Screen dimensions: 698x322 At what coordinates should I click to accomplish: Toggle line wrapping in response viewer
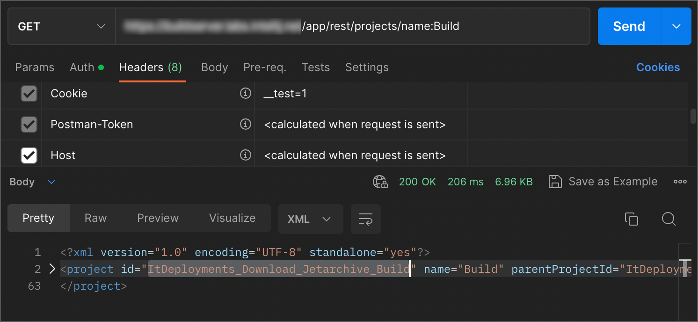366,219
